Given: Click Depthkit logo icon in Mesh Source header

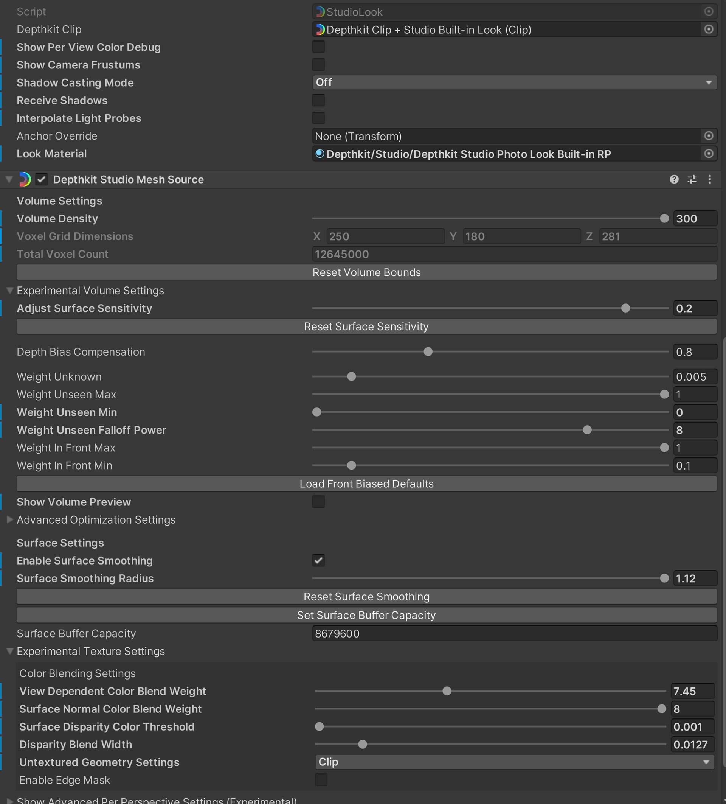Looking at the screenshot, I should pos(25,179).
